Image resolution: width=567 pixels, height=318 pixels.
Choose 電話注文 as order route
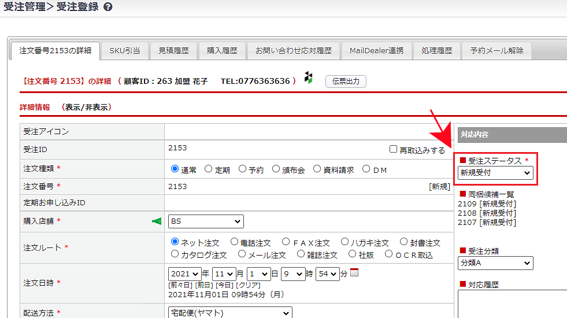(234, 242)
